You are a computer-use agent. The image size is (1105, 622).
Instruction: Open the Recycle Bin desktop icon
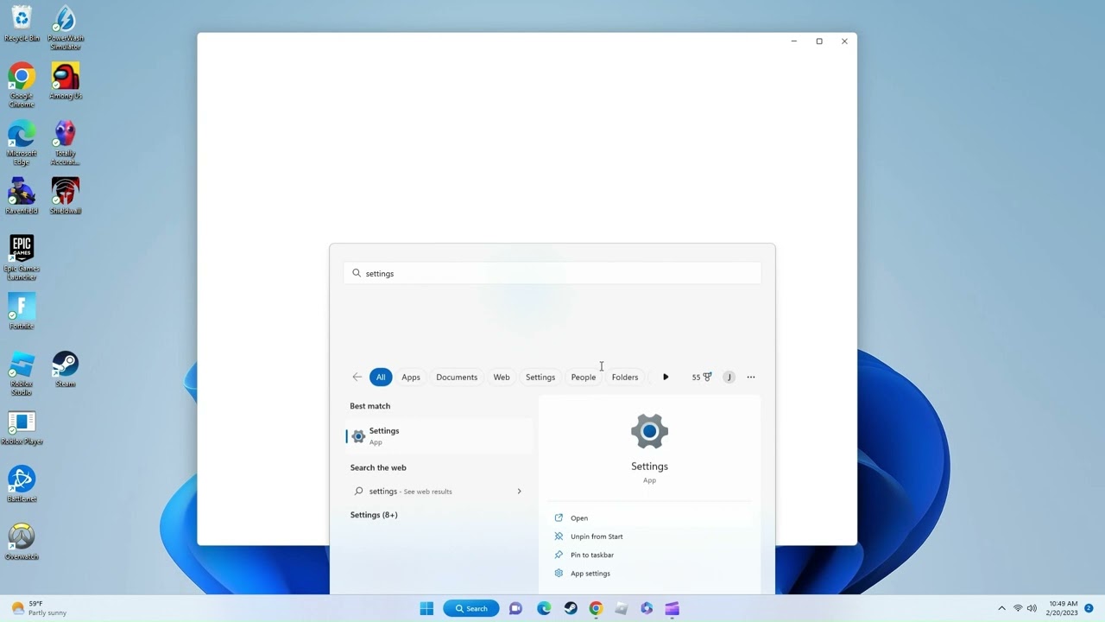(22, 23)
